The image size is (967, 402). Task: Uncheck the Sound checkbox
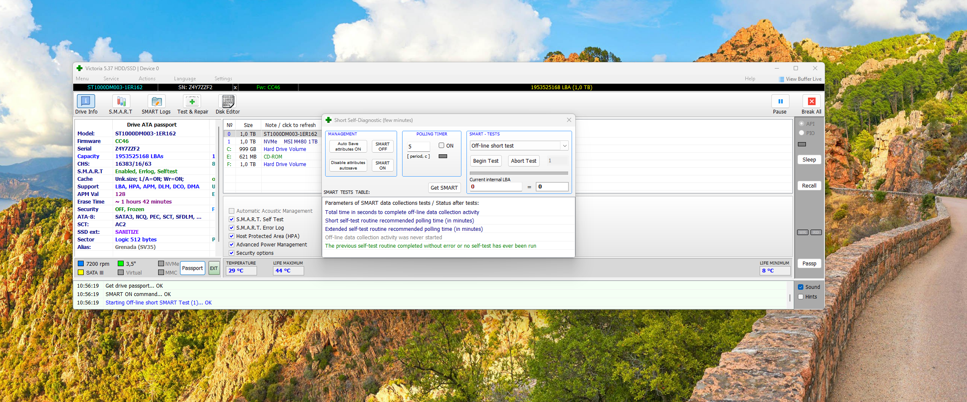[801, 287]
